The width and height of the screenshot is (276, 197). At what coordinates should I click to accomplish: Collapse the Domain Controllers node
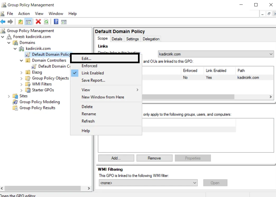click(21, 61)
